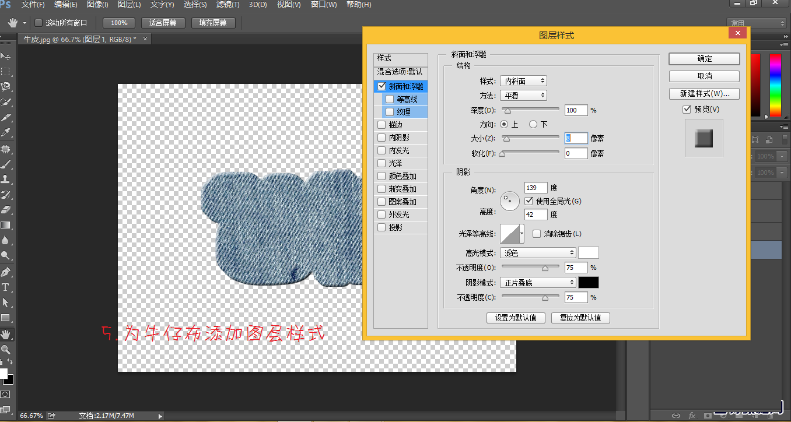Select the 下 direction radio button
791x422 pixels.
(533, 124)
